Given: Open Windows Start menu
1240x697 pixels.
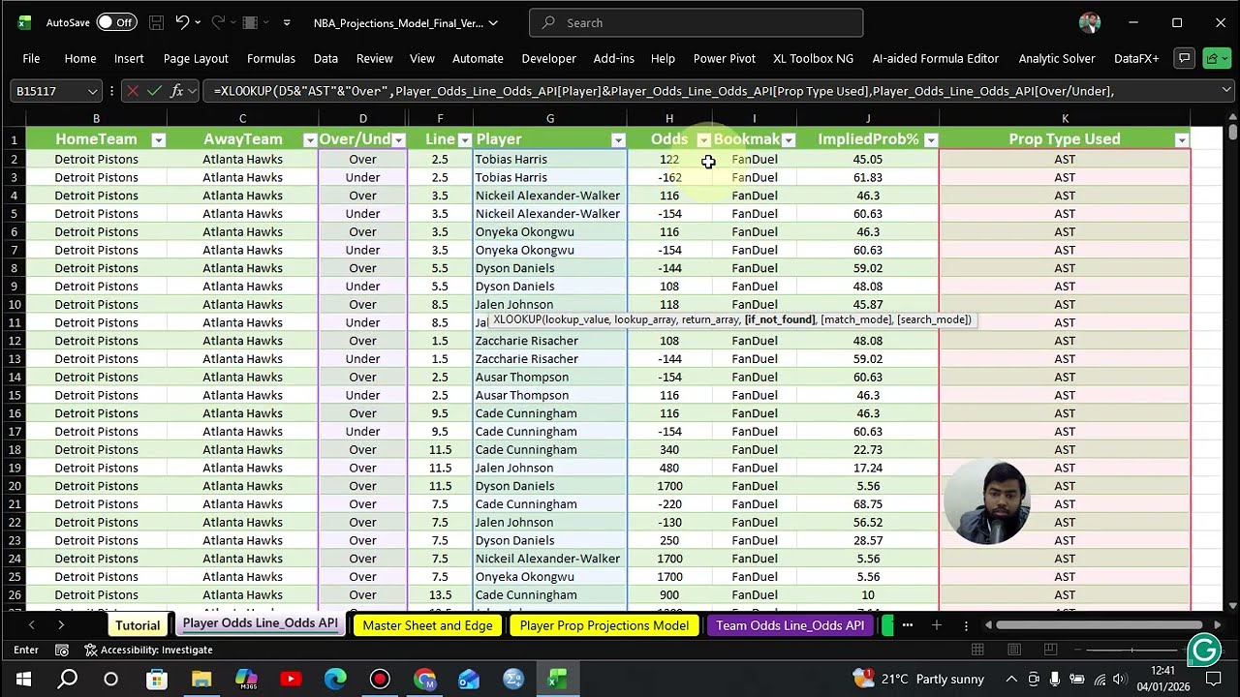Looking at the screenshot, I should [x=23, y=679].
